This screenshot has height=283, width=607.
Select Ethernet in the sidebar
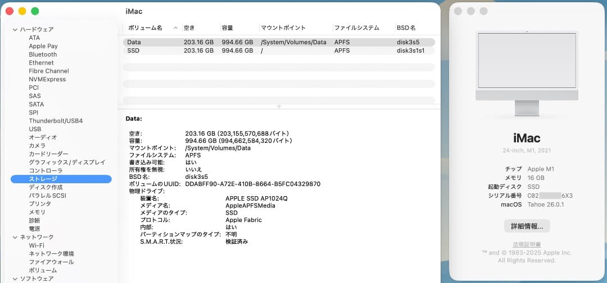pyautogui.click(x=41, y=63)
